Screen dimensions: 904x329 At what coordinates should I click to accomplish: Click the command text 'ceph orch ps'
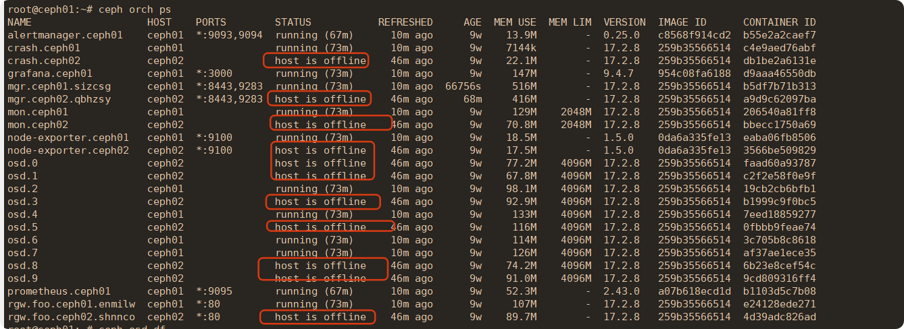[x=134, y=9]
